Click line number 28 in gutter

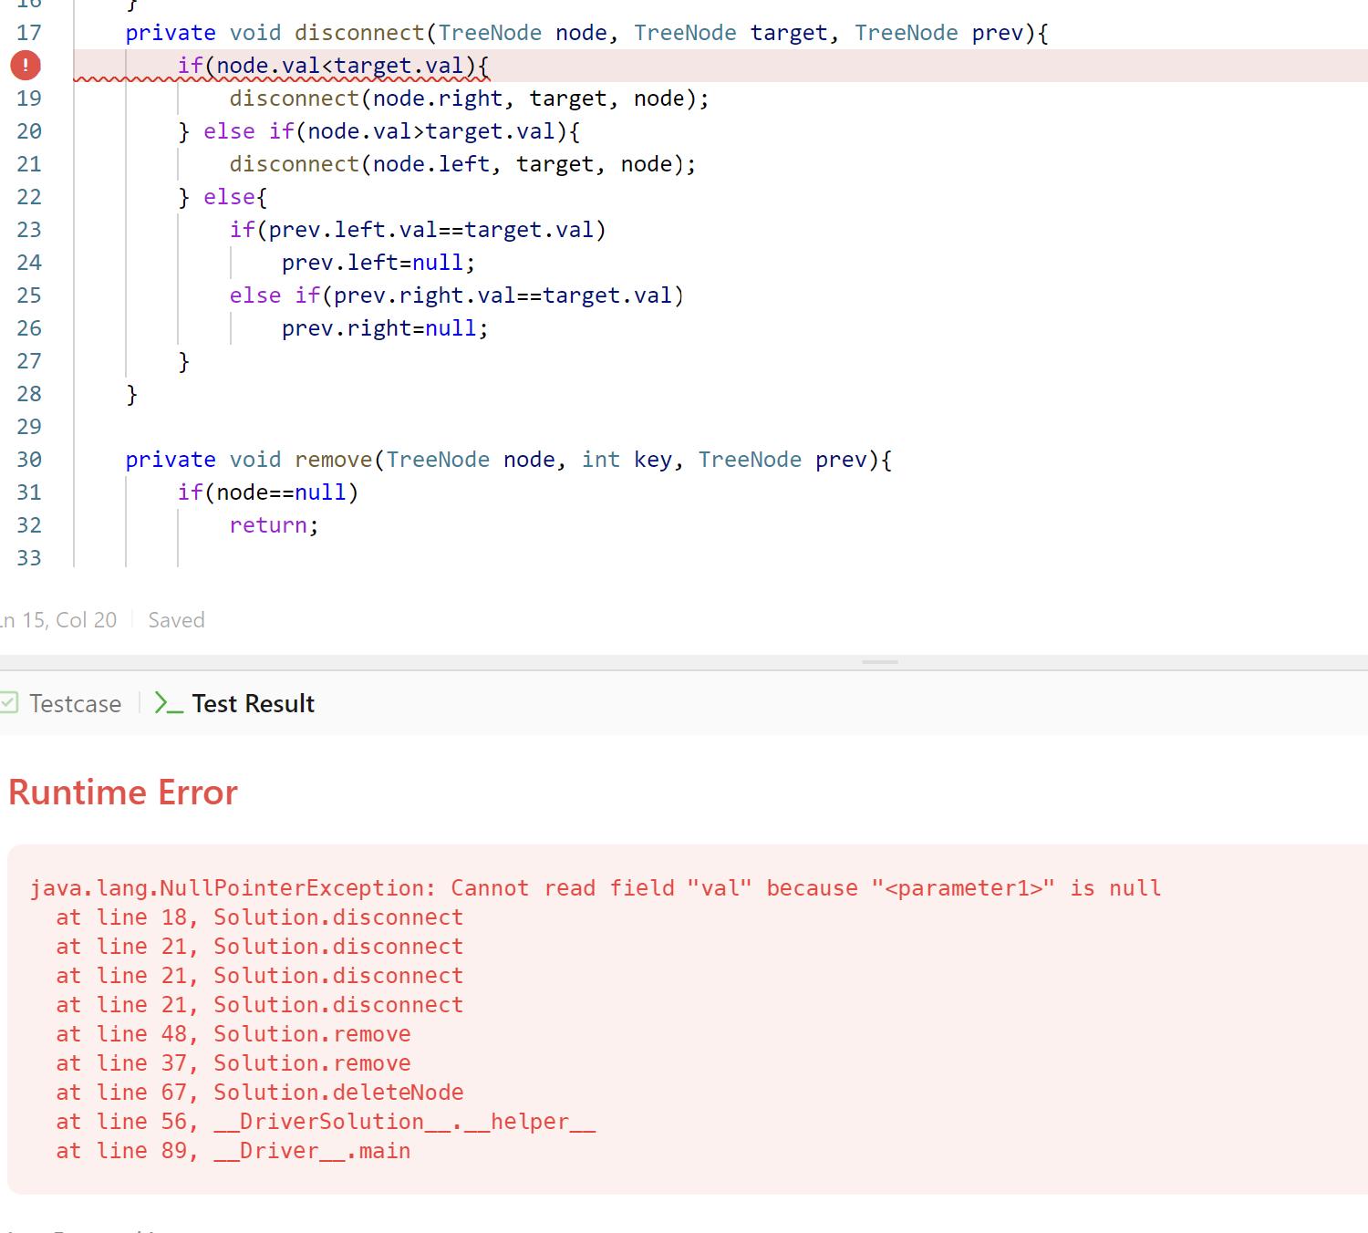29,394
